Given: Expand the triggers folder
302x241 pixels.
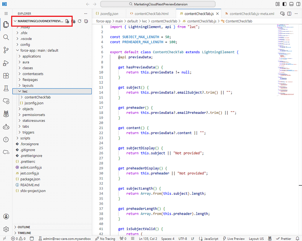Looking at the screenshot, I should pyautogui.click(x=28, y=132).
